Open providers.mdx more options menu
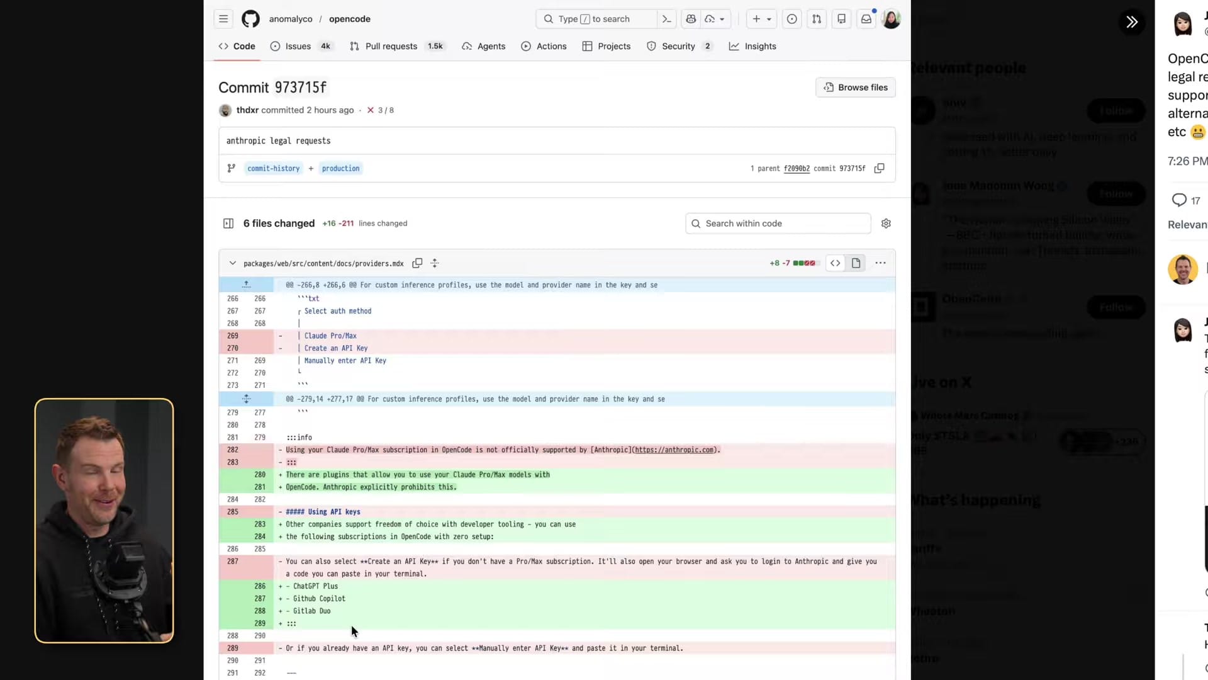Image resolution: width=1208 pixels, height=680 pixels. 880,263
